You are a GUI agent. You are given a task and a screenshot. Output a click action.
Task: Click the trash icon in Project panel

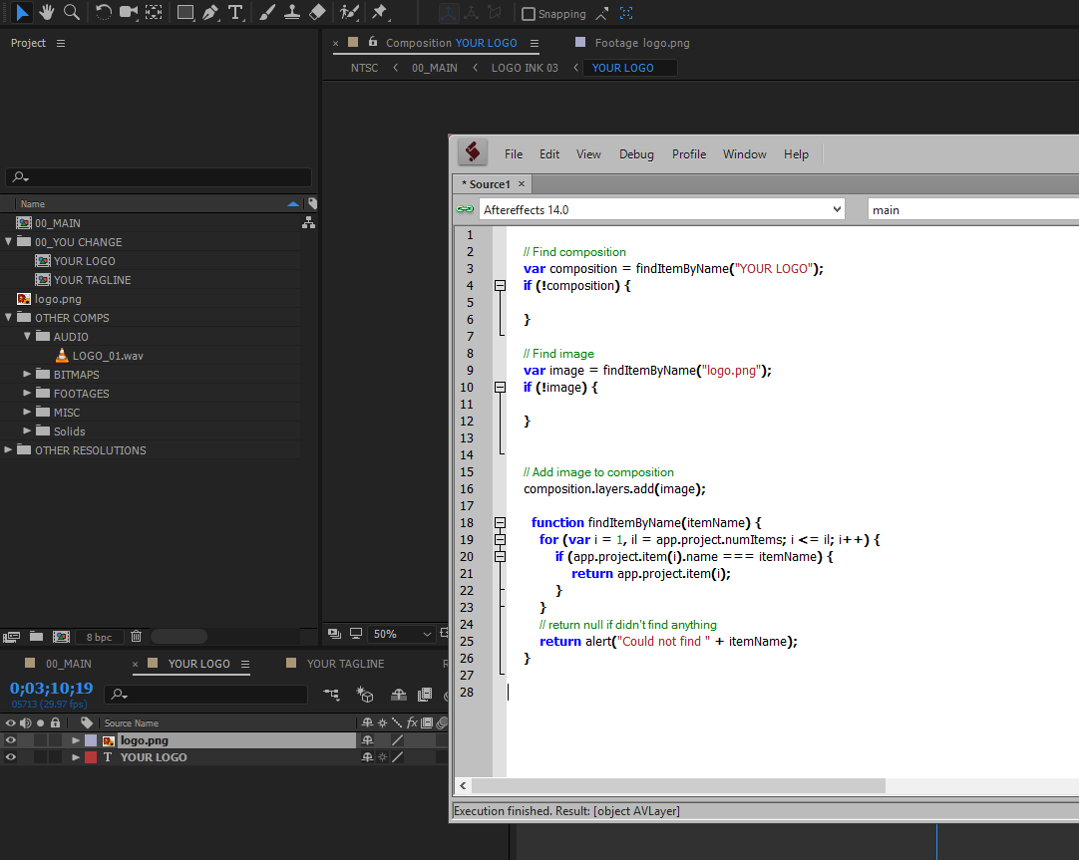[x=137, y=636]
